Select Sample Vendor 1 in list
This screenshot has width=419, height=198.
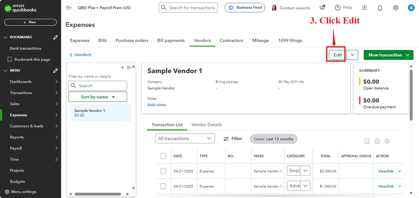(100, 113)
